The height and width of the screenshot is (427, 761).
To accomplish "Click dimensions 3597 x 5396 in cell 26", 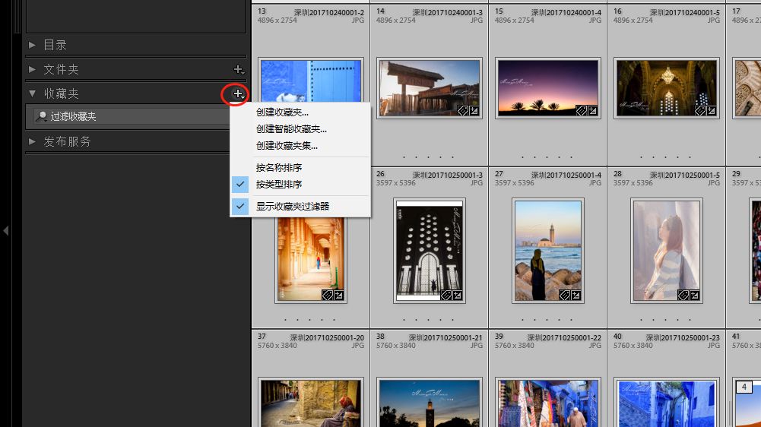I will pyautogui.click(x=395, y=183).
